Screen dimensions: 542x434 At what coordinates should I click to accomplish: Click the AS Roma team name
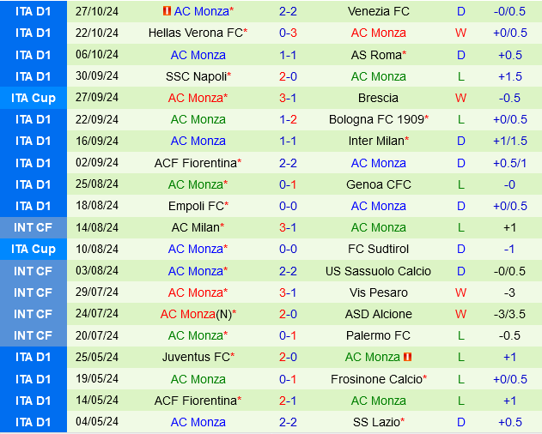click(x=376, y=55)
